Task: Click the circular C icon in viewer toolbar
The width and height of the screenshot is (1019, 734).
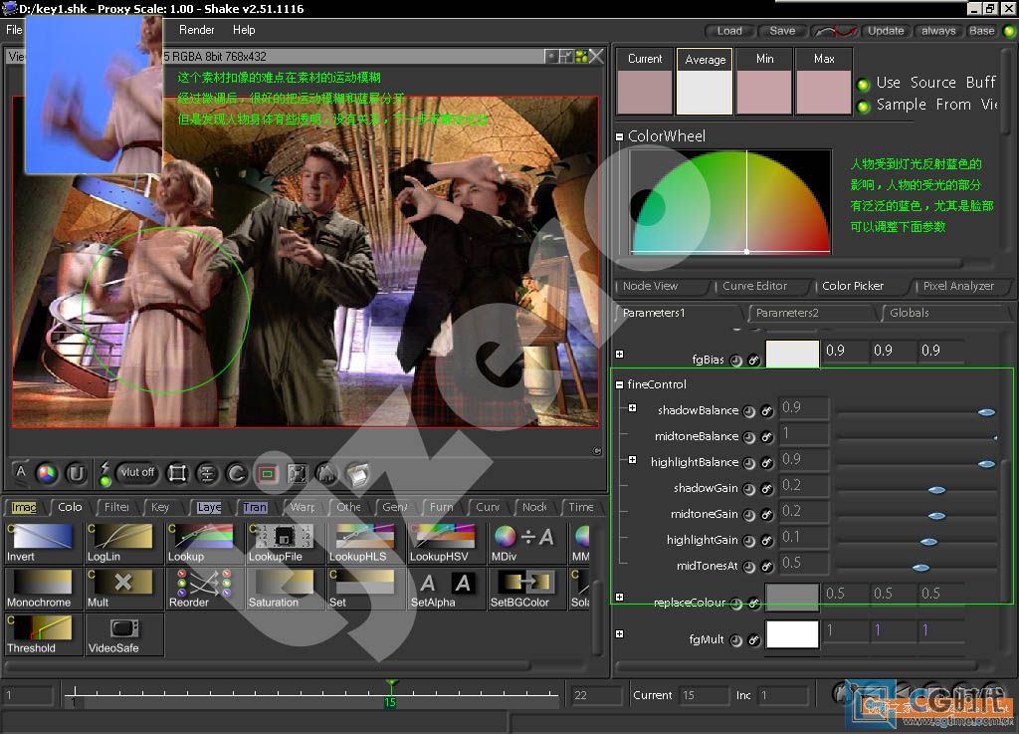Action: coord(237,473)
